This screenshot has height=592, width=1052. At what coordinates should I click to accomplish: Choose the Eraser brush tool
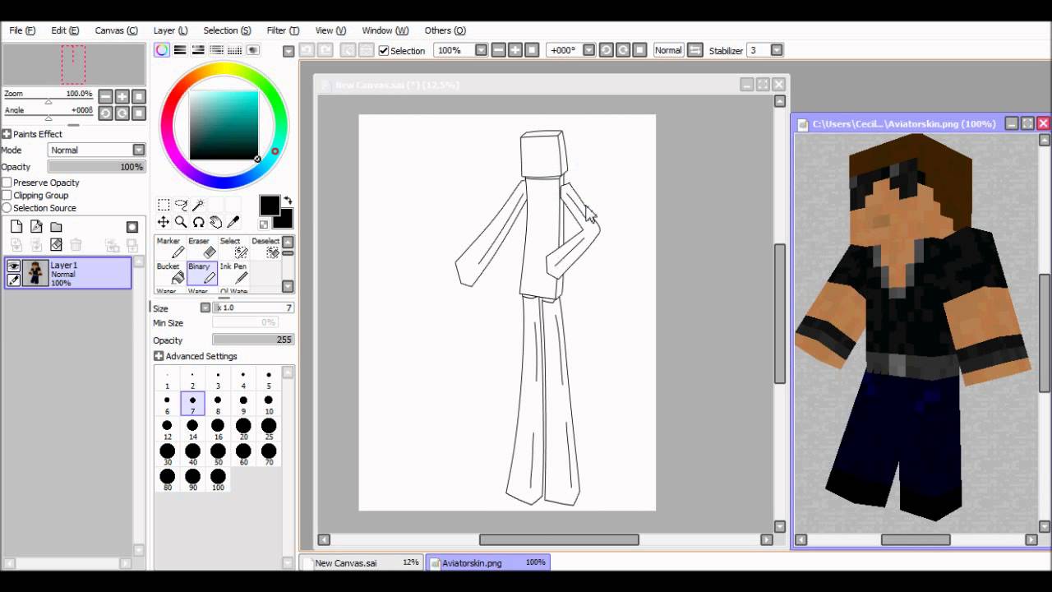click(202, 247)
